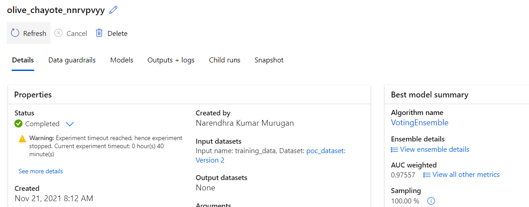Click View ensemble details link text
Screen dimensions: 529x207
coord(434,150)
